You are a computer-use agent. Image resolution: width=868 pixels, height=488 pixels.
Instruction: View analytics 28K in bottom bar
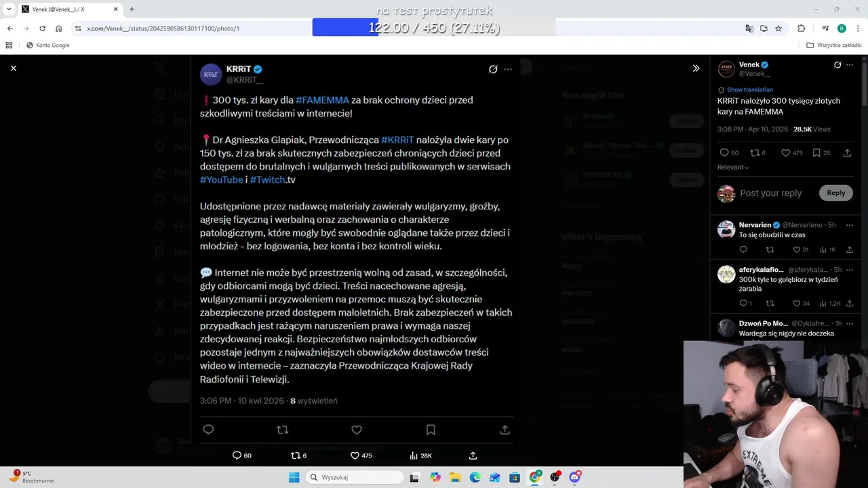tap(420, 455)
